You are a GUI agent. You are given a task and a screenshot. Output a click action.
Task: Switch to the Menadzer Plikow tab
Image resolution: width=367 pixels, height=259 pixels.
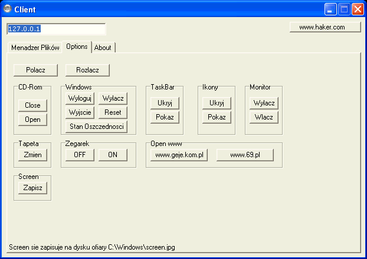pyautogui.click(x=35, y=48)
